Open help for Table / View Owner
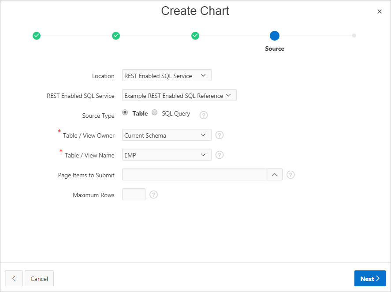 tap(220, 135)
